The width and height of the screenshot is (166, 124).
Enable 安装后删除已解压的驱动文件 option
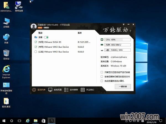point(102,77)
